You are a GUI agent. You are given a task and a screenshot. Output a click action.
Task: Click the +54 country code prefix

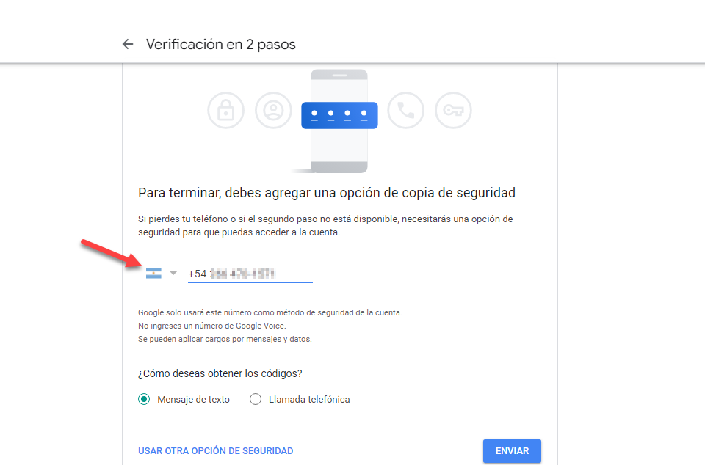pyautogui.click(x=198, y=274)
